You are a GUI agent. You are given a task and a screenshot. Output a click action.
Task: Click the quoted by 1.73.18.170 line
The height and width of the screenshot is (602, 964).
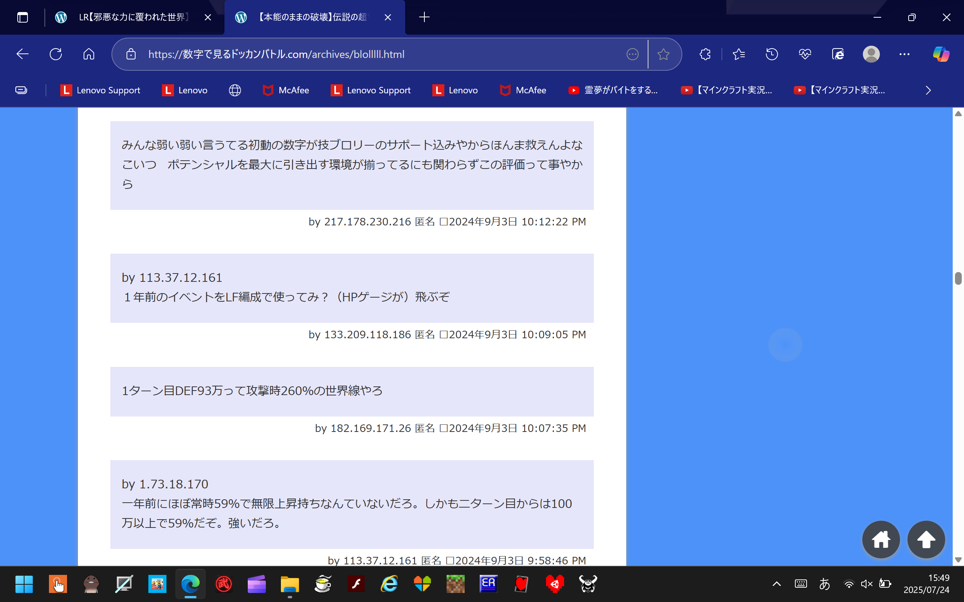tap(165, 484)
